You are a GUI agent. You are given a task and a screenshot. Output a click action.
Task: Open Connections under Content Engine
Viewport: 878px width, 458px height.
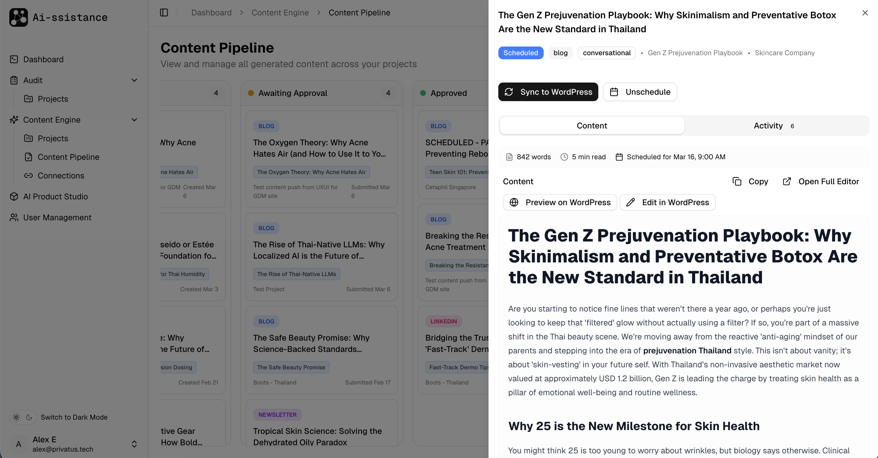(x=61, y=176)
